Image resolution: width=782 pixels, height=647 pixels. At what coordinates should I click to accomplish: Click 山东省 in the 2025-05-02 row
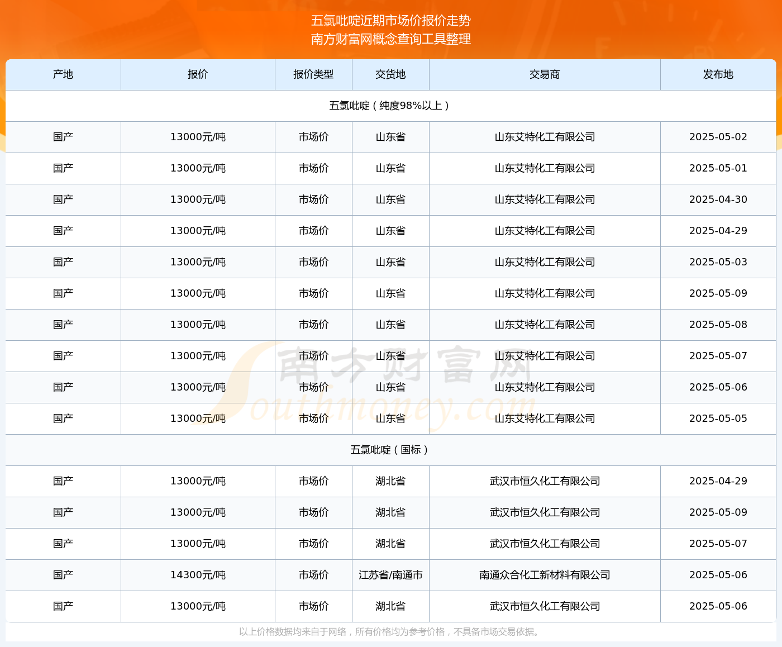coord(390,137)
